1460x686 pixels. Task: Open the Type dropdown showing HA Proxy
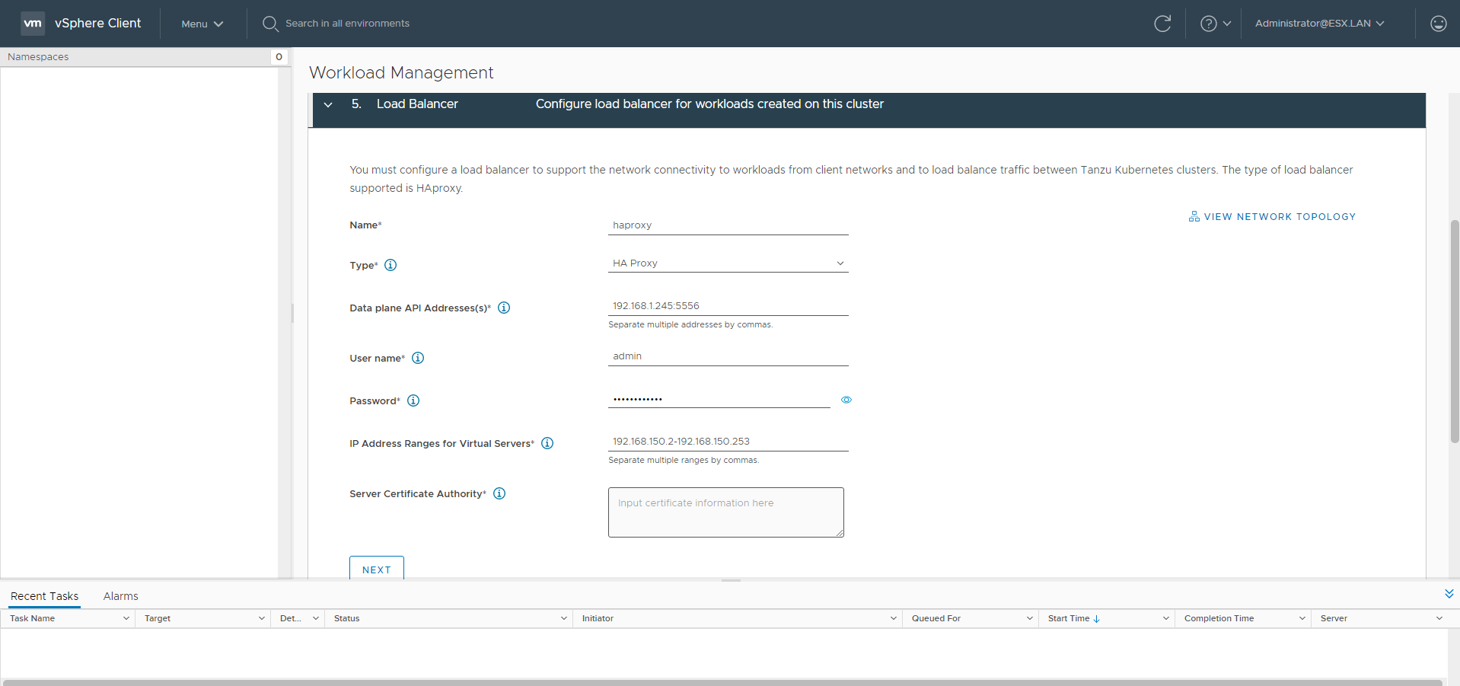coord(728,263)
